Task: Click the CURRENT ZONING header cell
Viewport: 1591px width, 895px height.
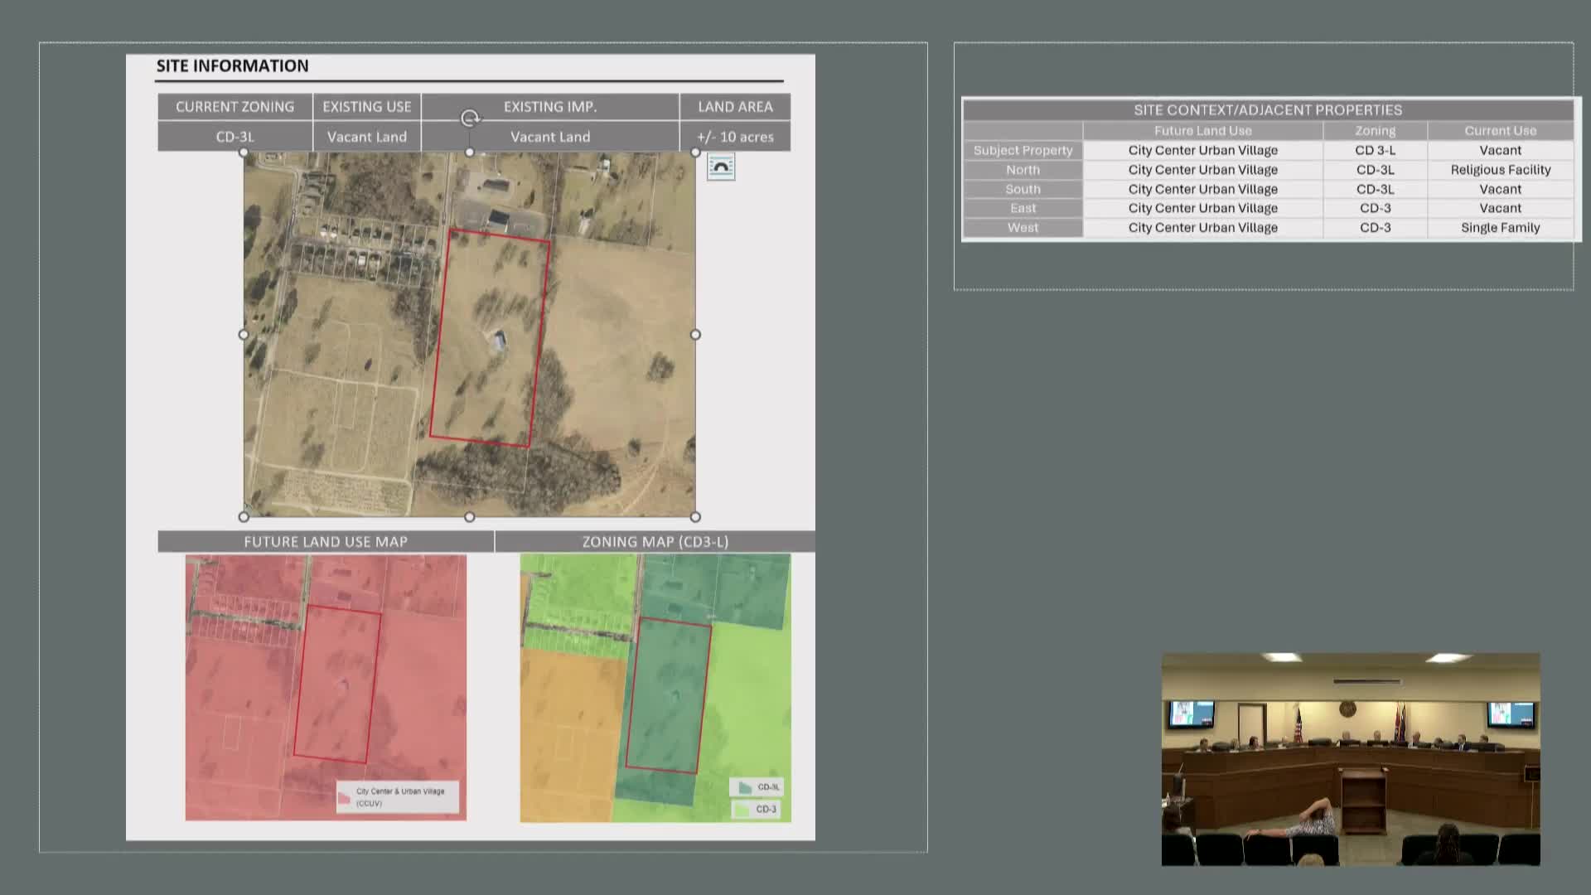Action: tap(235, 107)
